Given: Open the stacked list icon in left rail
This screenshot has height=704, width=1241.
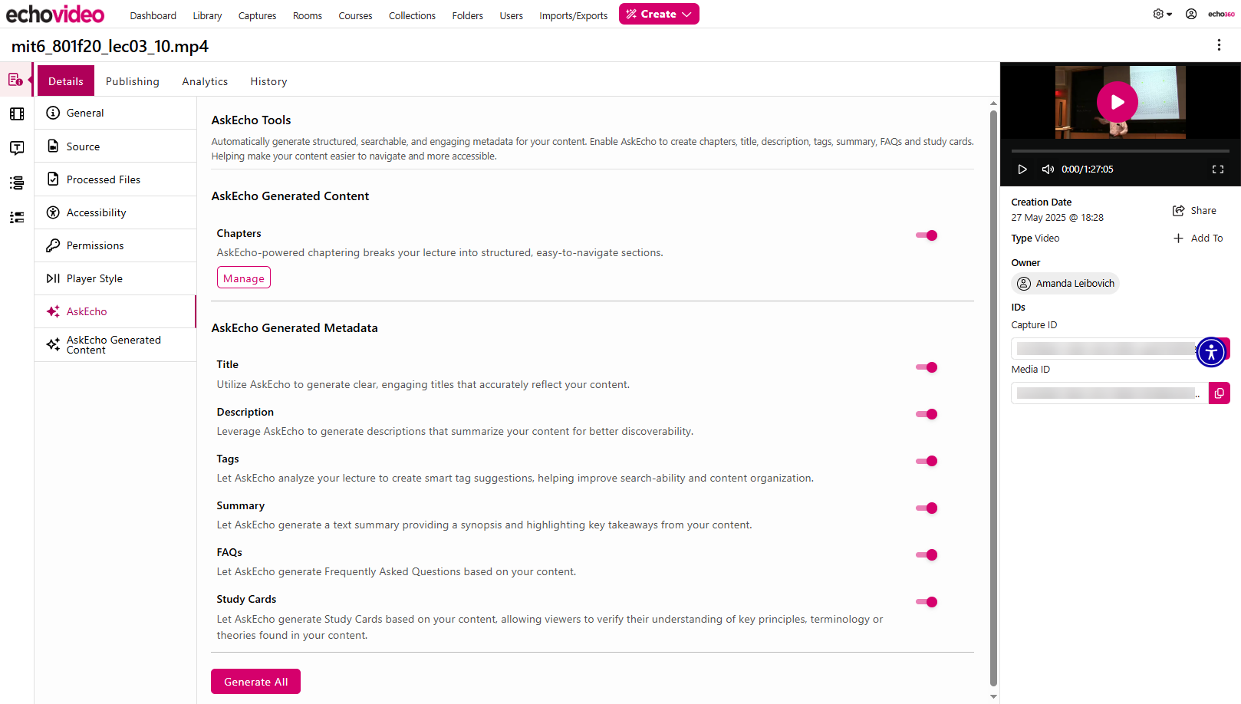Looking at the screenshot, I should [17, 183].
